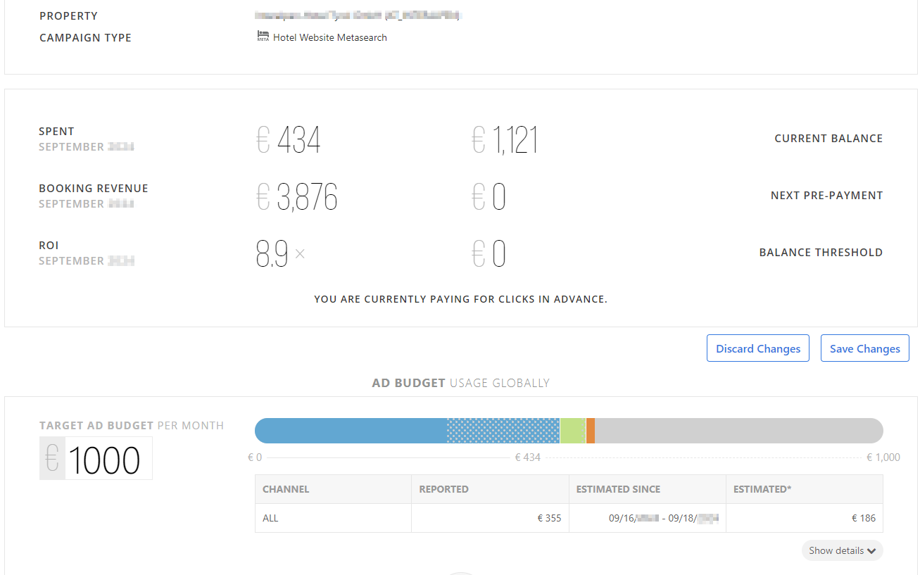Click the 8.9 ROI multiplier value
The width and height of the screenshot is (920, 575).
click(272, 254)
